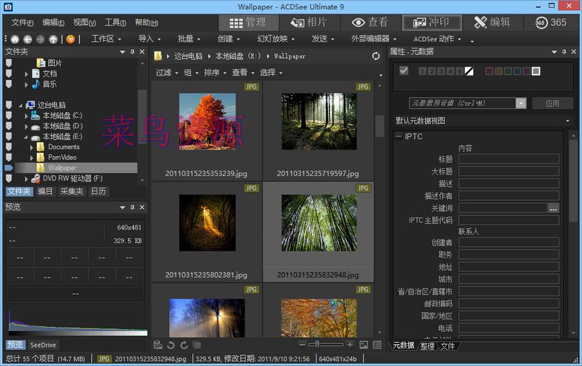
Task: Open the 默认元数据视图 view dropdown
Action: click(482, 121)
